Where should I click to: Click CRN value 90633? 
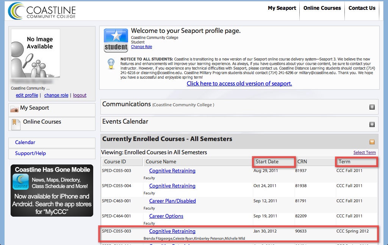pos(301,231)
